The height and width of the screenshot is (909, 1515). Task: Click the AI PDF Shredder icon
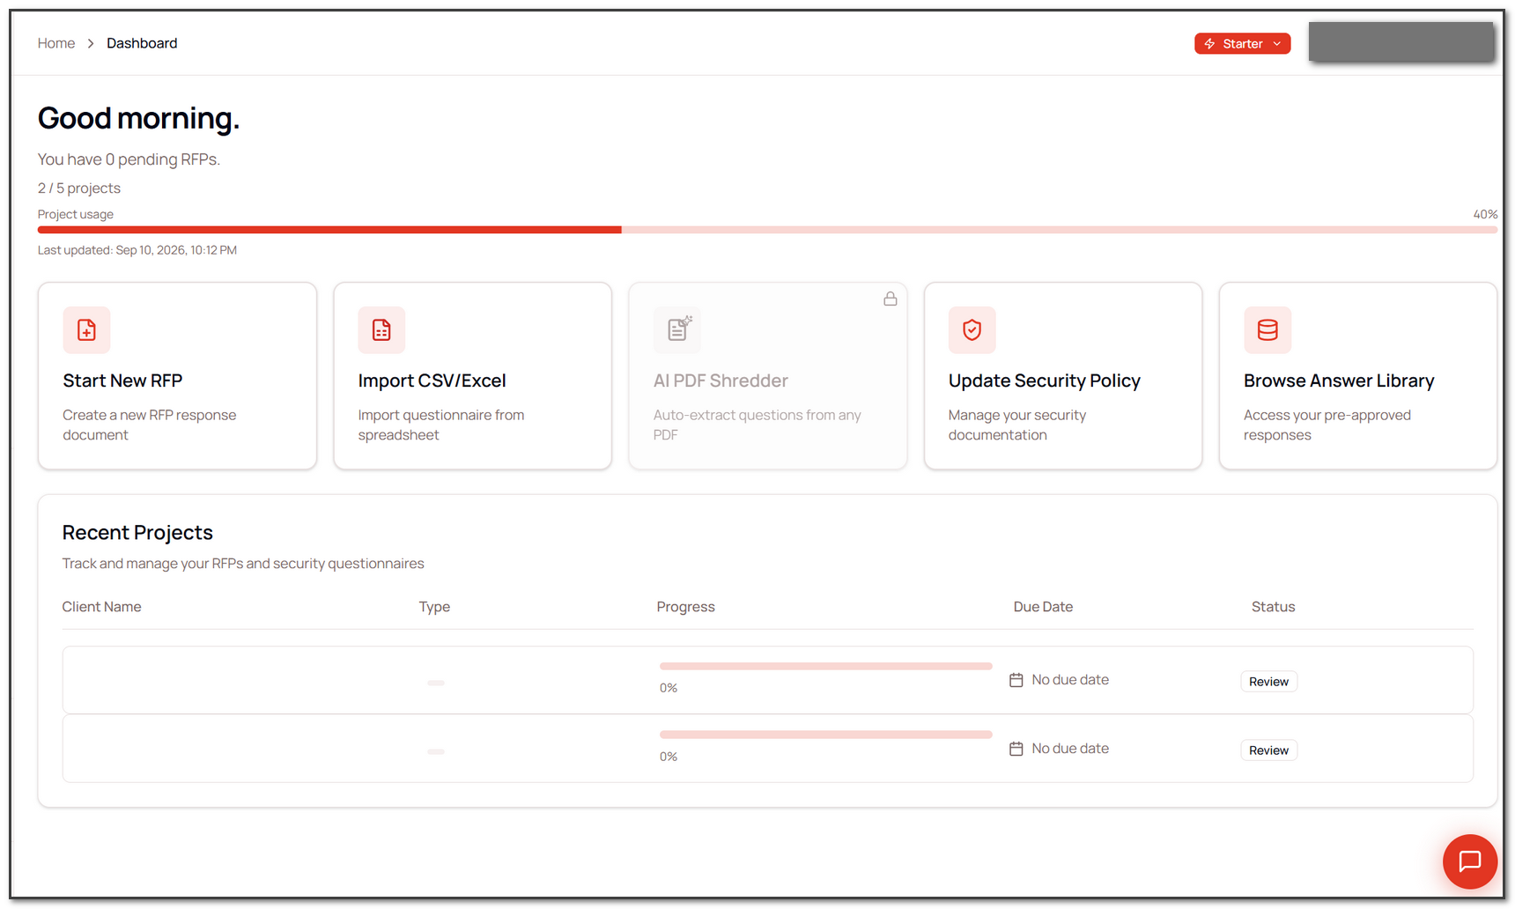pyautogui.click(x=677, y=329)
